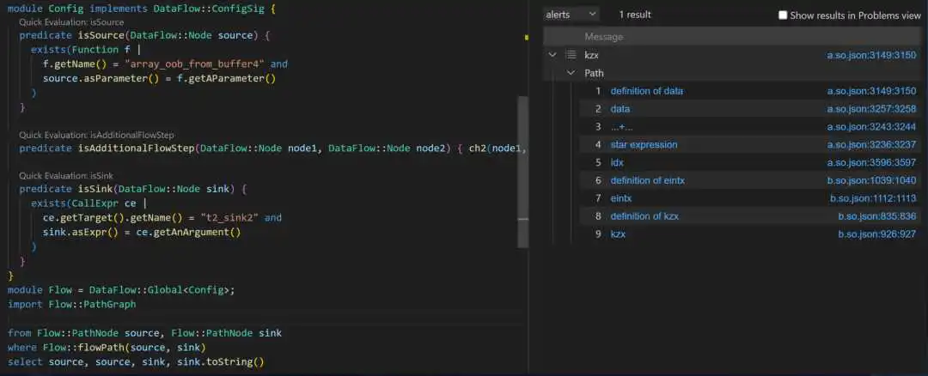Click the list icon beside kzx
928x376 pixels.
click(x=571, y=55)
